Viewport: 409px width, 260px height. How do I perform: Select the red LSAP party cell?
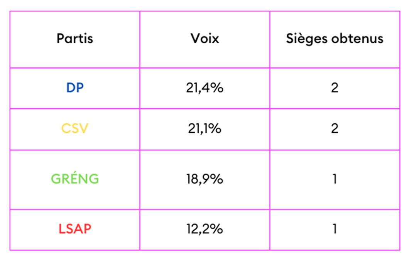pos(75,229)
